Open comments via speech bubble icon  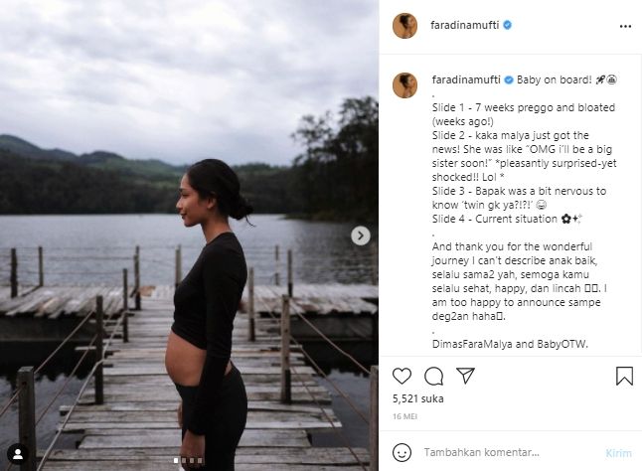433,376
